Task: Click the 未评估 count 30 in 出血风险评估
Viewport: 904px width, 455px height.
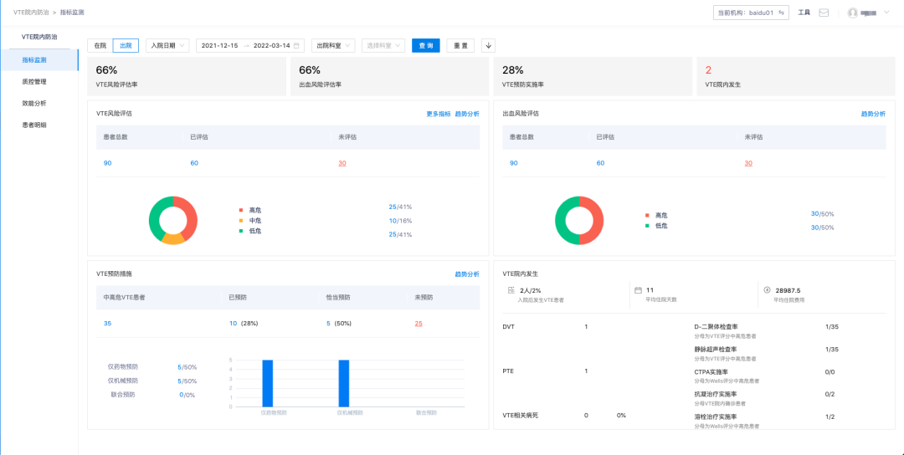Action: [x=748, y=164]
